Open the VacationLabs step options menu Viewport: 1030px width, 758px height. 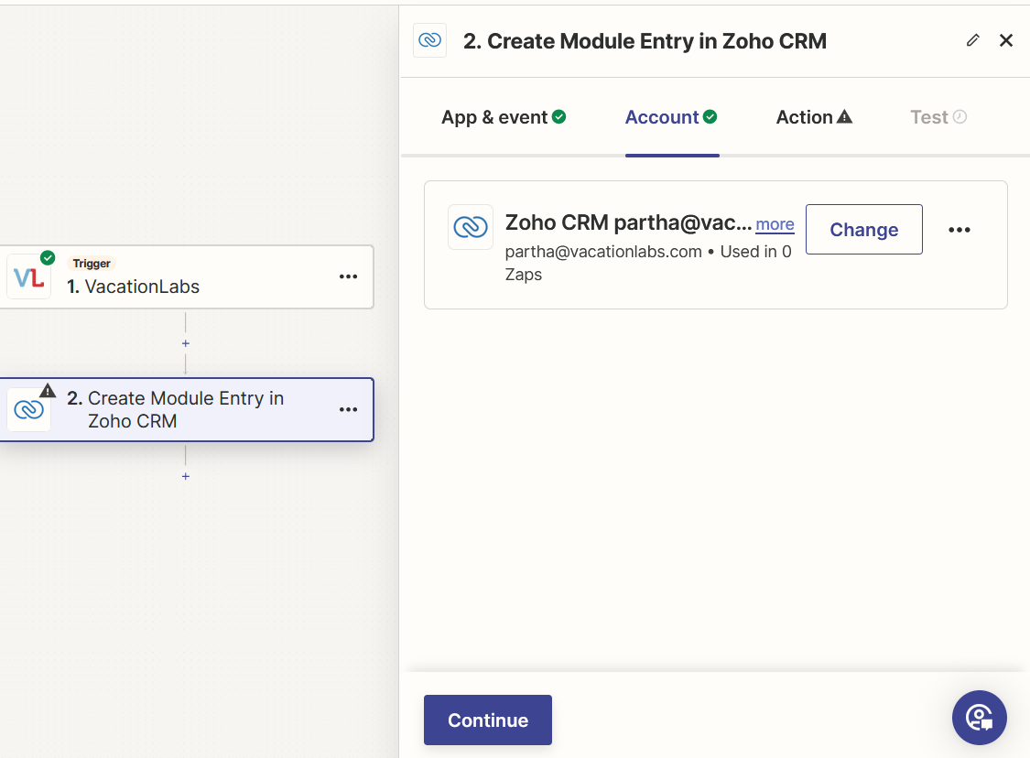pos(349,276)
